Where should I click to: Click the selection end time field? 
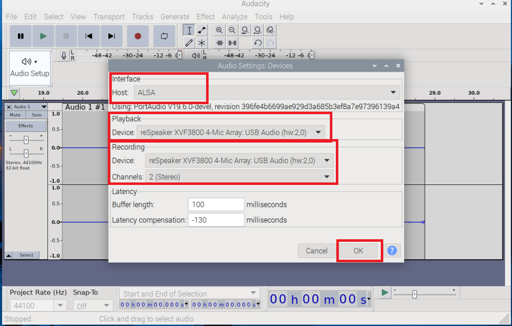(224, 305)
